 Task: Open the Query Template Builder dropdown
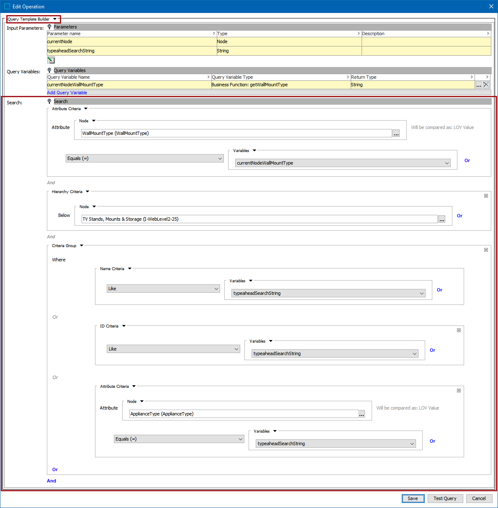(x=55, y=19)
